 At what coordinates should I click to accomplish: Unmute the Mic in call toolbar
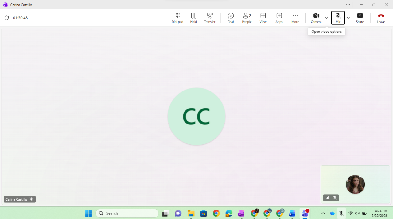(338, 18)
